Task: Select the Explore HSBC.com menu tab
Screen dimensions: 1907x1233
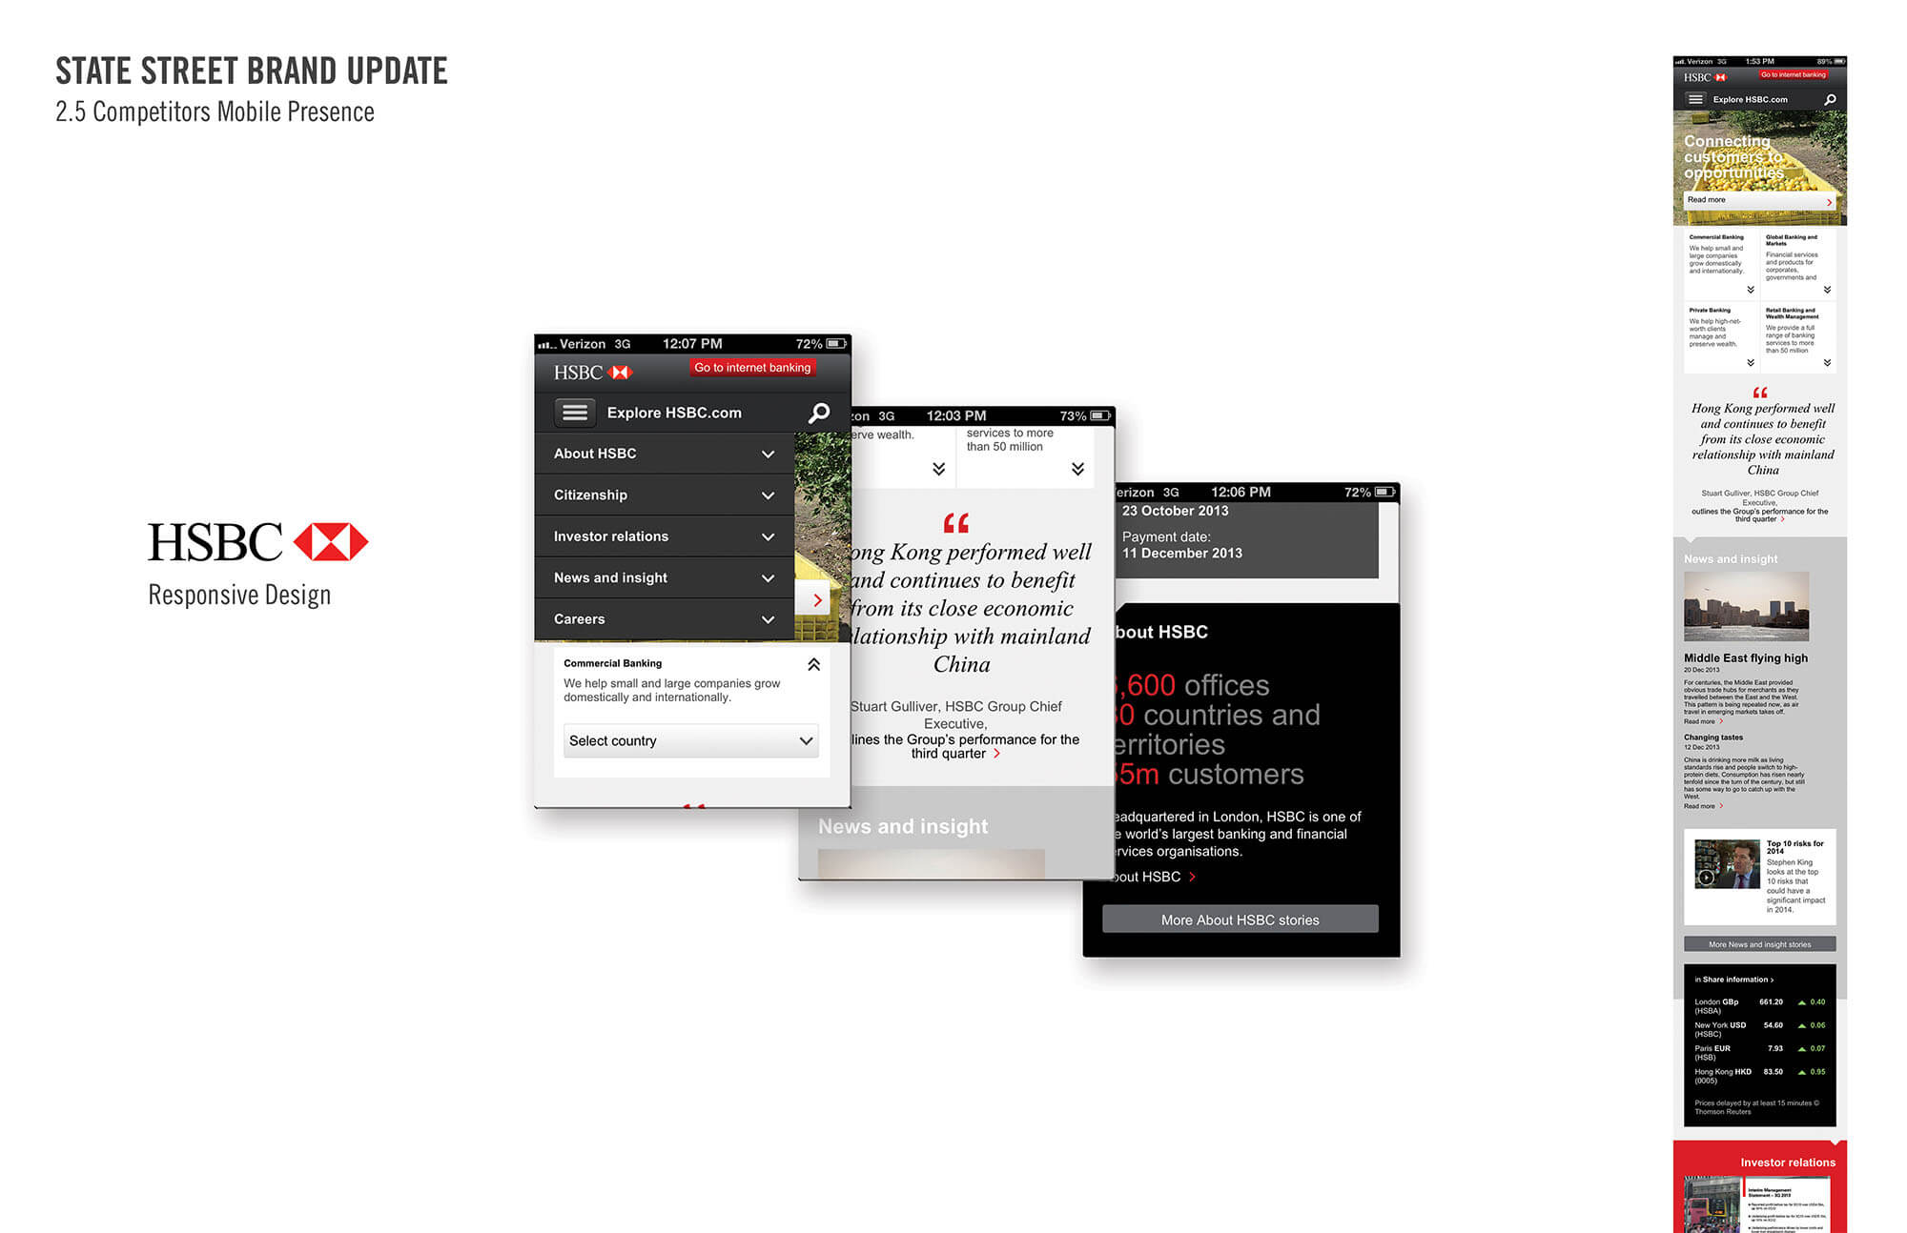Action: click(x=687, y=413)
